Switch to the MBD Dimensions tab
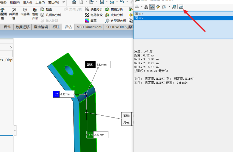The width and height of the screenshot is (233, 152). click(89, 27)
